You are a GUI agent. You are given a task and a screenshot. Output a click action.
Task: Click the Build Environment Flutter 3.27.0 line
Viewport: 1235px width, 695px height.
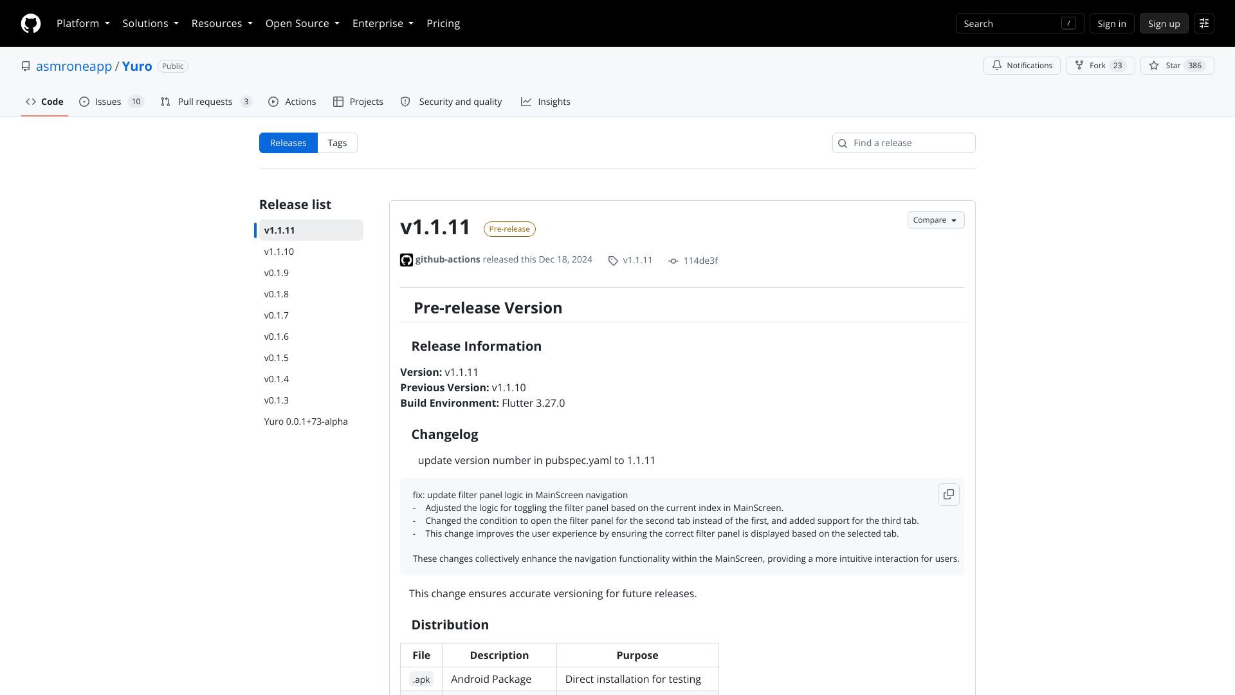click(482, 403)
